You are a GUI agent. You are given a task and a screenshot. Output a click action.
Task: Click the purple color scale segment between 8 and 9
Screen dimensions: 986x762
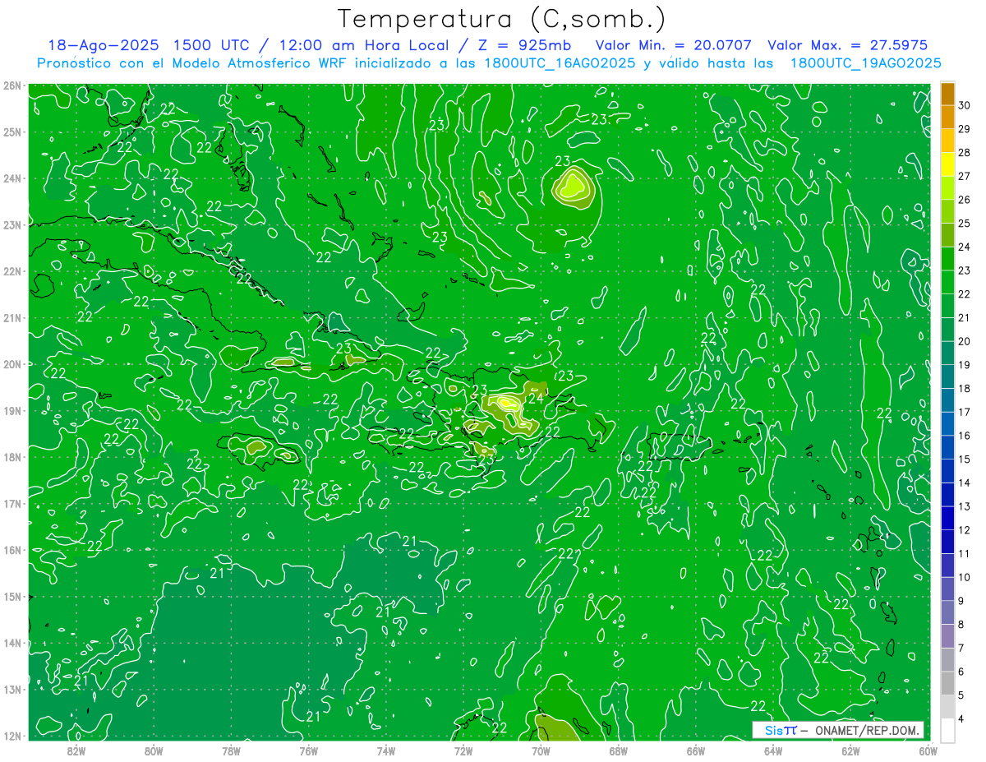pyautogui.click(x=947, y=612)
